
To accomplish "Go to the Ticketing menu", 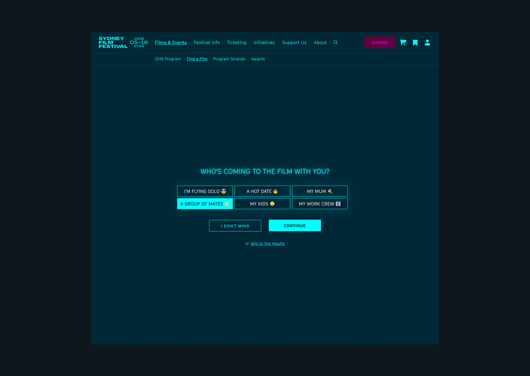I will 237,42.
